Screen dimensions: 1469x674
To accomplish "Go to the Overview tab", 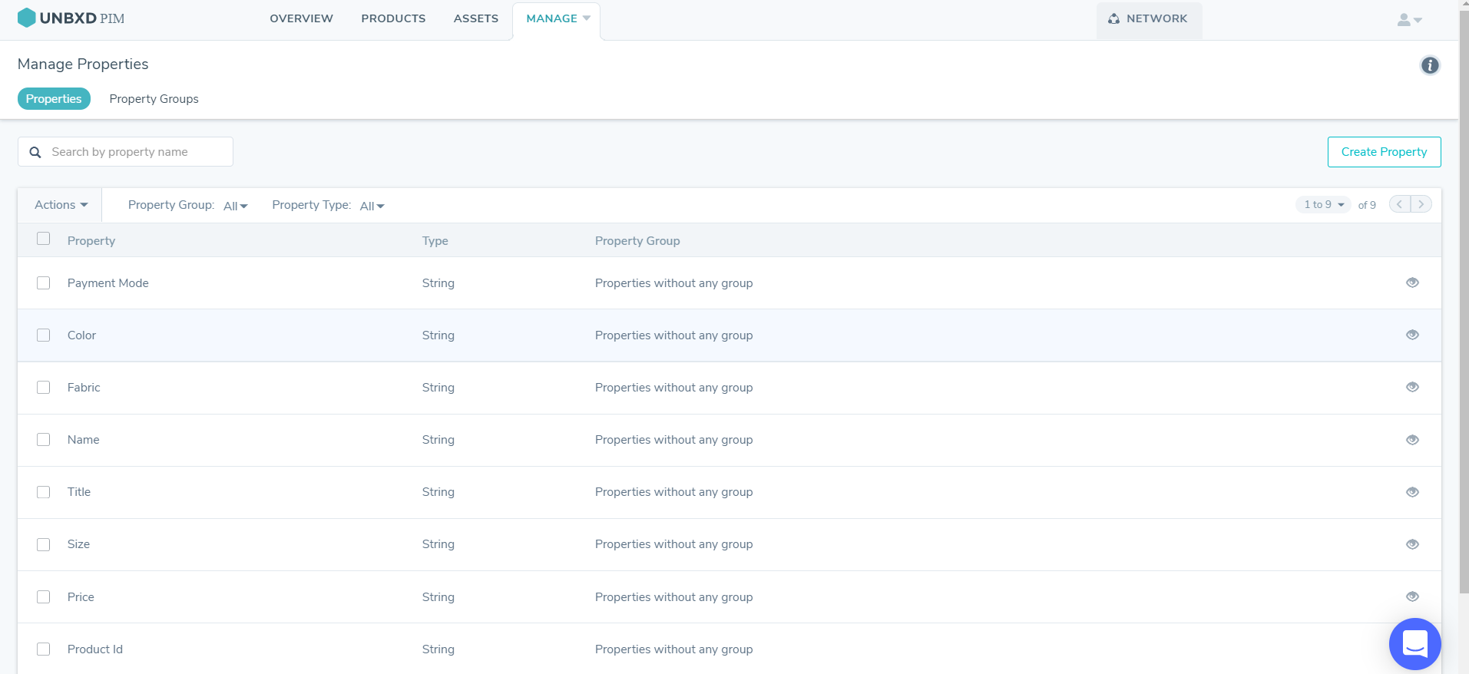I will [x=301, y=18].
